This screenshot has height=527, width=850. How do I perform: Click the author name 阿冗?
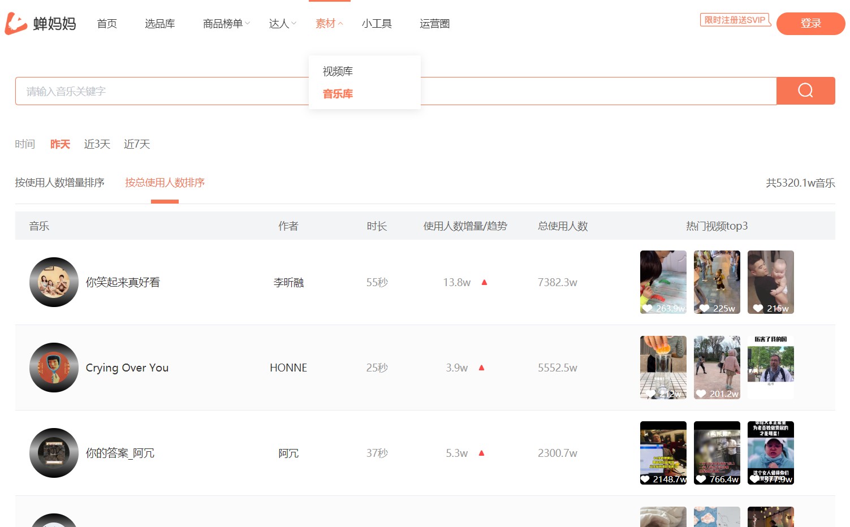pos(288,453)
